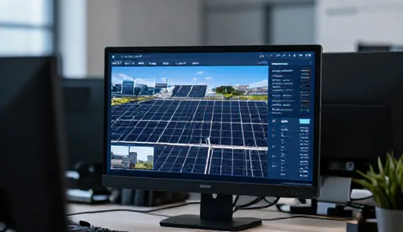Viewport: 403px width, 232px height.
Task: Open the right panel's vertical dots menu
Action: point(310,63)
